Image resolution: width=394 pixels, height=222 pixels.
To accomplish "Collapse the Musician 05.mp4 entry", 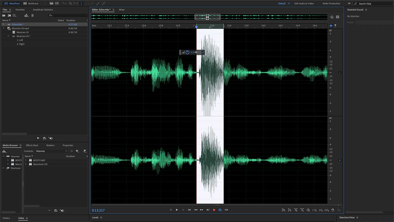I will click(x=4, y=28).
